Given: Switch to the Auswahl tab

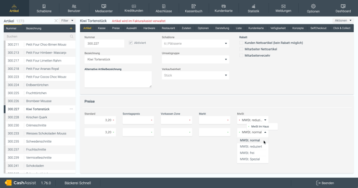Looking at the screenshot, I should 131,28.
